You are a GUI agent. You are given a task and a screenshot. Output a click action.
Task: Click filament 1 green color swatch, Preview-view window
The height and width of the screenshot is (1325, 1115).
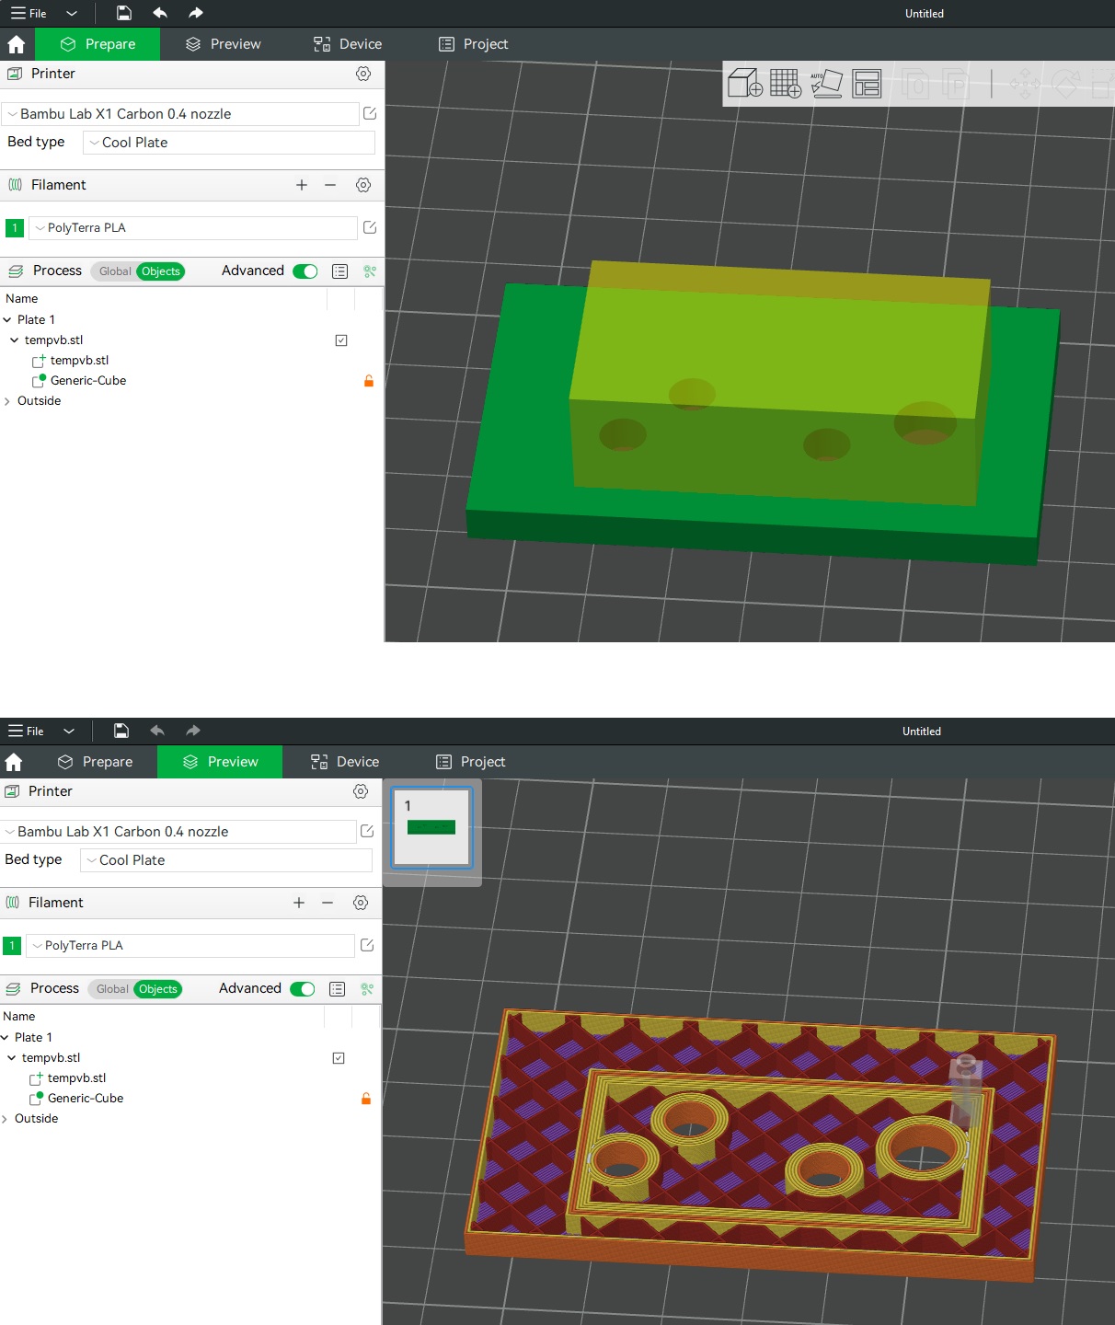(x=12, y=946)
